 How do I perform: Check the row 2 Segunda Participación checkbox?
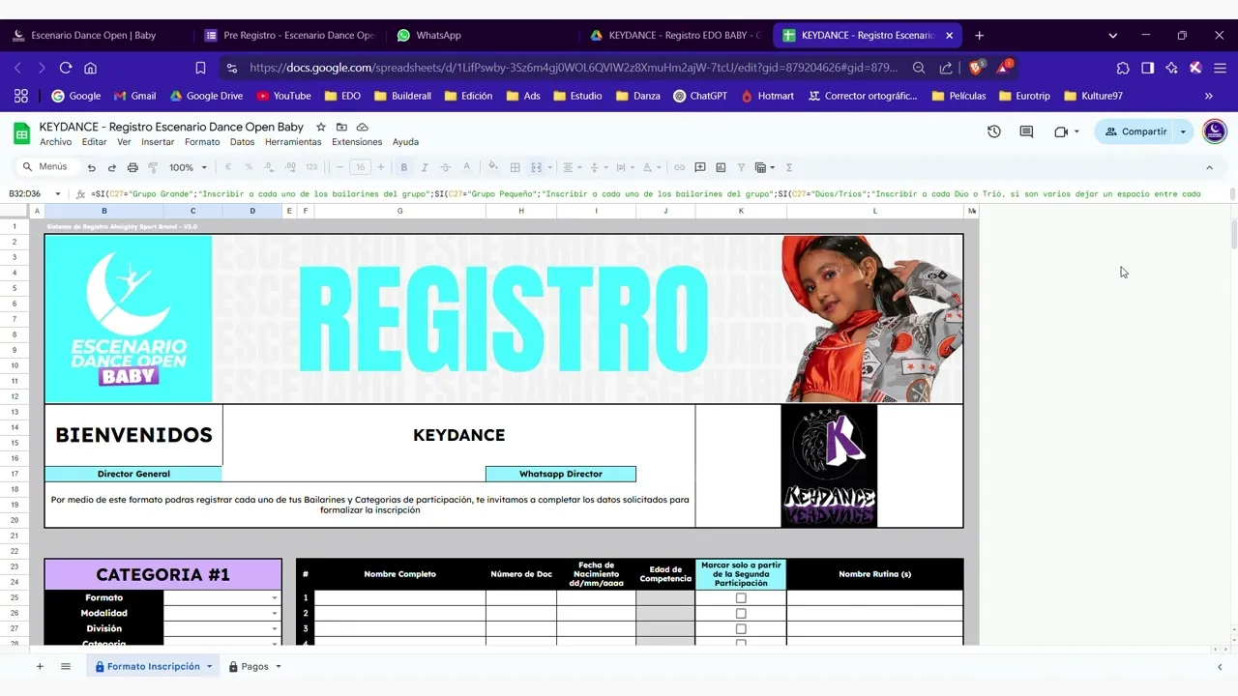coord(741,614)
